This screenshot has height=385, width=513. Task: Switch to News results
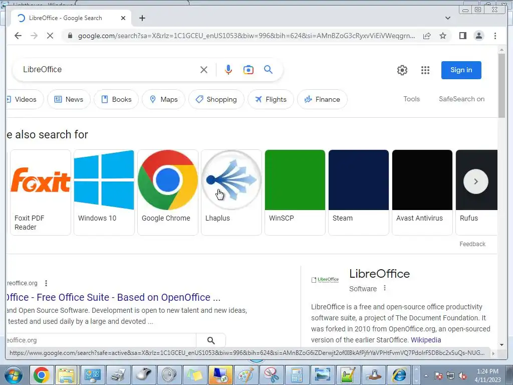click(69, 99)
